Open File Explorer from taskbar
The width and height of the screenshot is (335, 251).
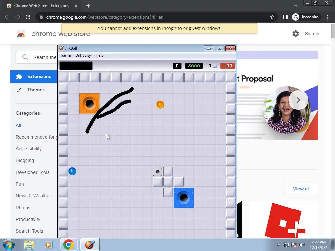(29, 245)
